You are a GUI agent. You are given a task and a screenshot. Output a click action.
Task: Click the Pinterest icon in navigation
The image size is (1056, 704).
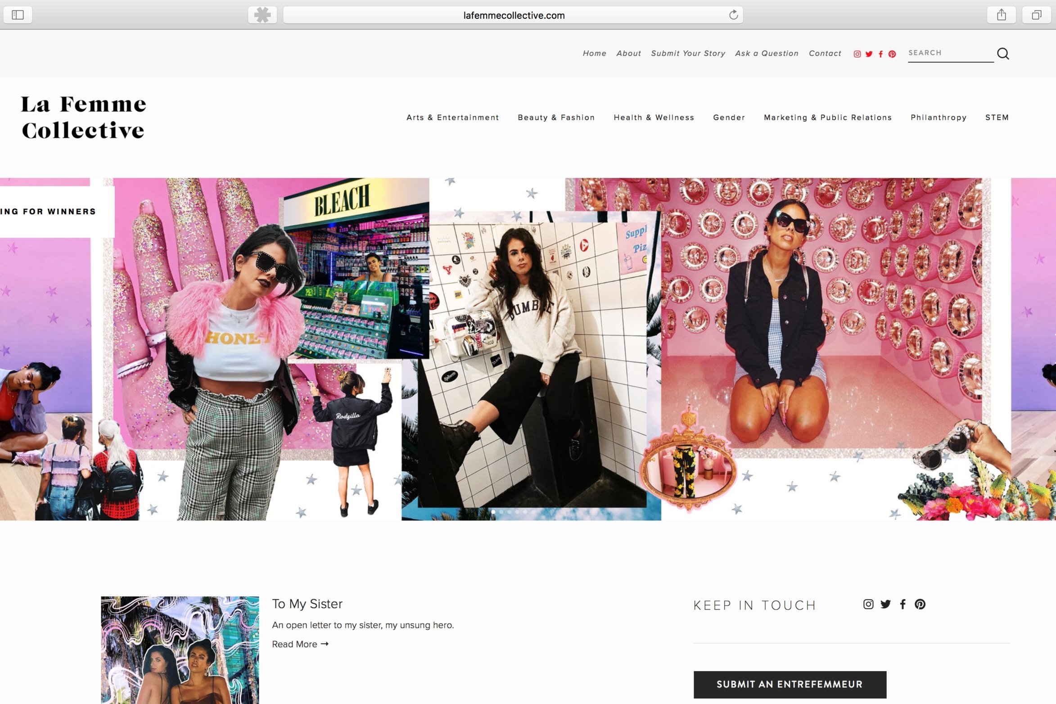pos(894,53)
